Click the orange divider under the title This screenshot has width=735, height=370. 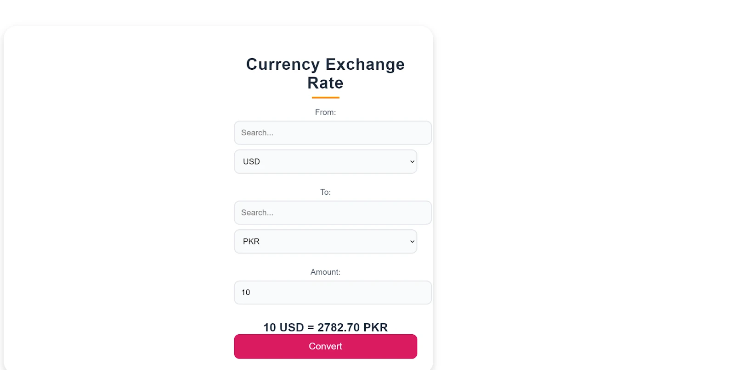coord(325,97)
